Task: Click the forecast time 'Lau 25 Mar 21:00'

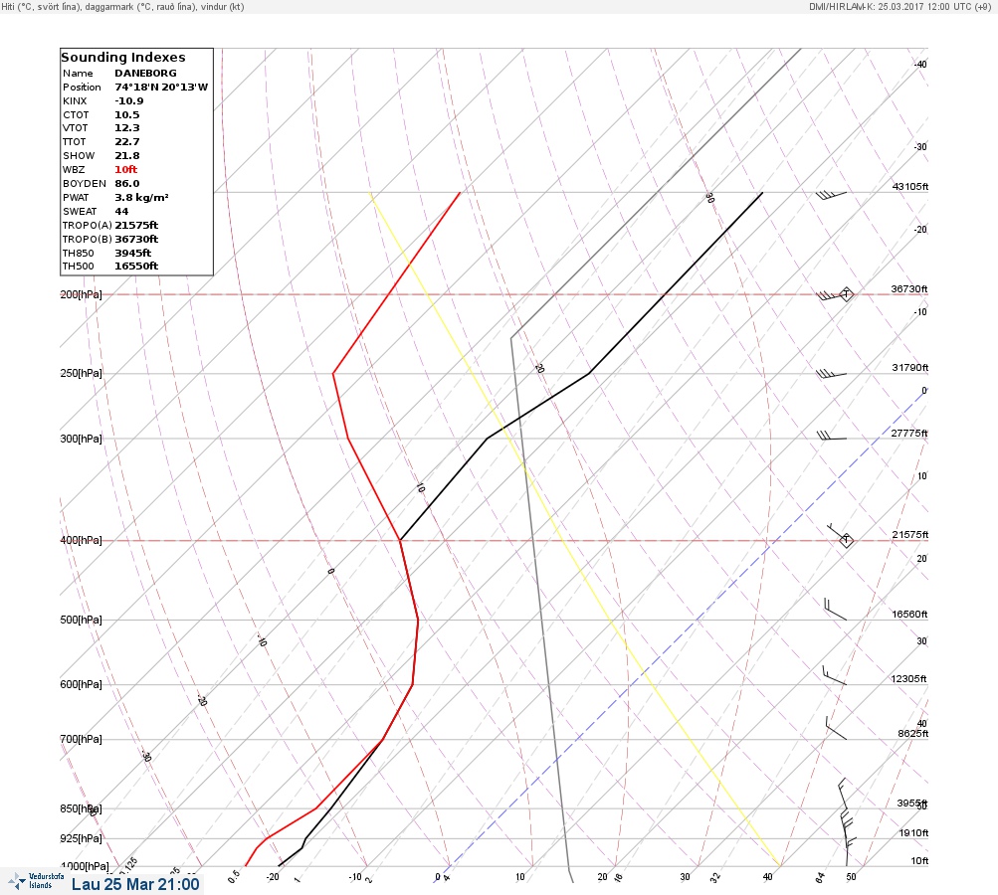Action: pos(135,884)
